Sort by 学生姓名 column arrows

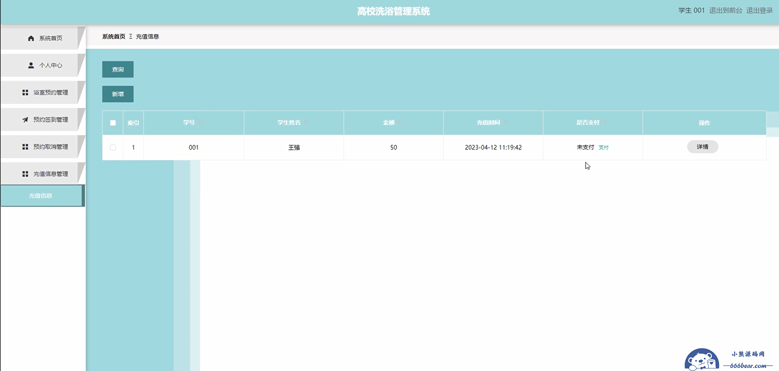tap(306, 123)
